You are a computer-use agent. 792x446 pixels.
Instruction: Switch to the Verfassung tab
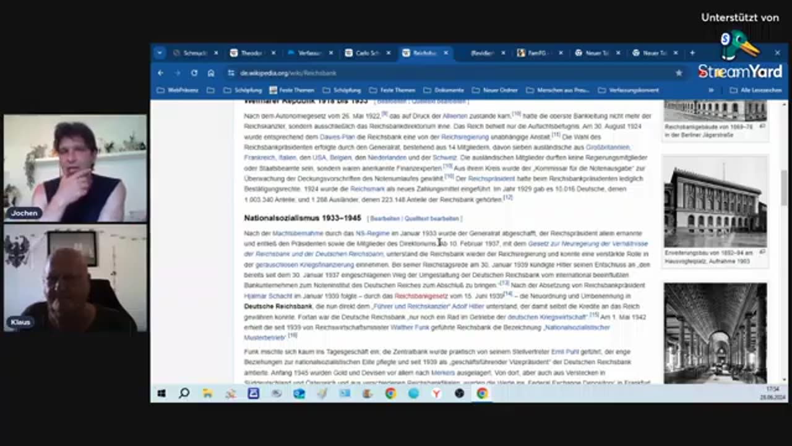coord(309,53)
